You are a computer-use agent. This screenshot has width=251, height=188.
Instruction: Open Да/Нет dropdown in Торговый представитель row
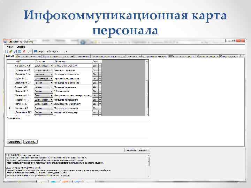tap(100, 78)
